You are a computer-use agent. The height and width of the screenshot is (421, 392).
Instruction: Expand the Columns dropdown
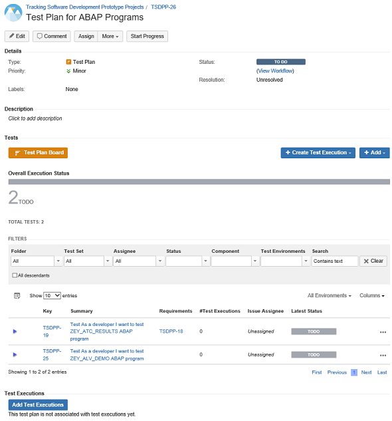tap(372, 295)
